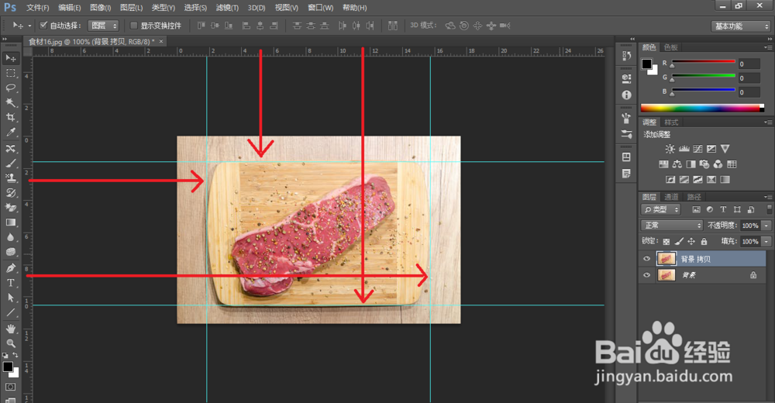Open the 类型 layer filter dropdown
Image resolution: width=775 pixels, height=403 pixels.
[x=661, y=210]
